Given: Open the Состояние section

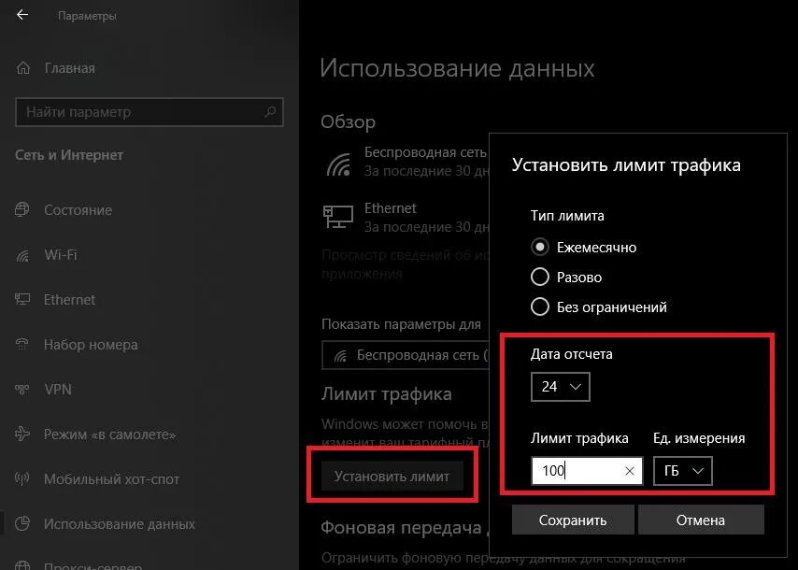Looking at the screenshot, I should [x=78, y=209].
